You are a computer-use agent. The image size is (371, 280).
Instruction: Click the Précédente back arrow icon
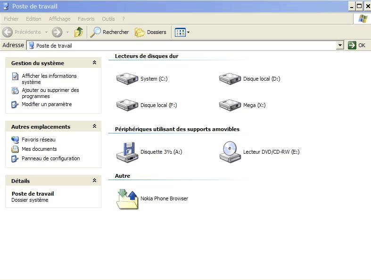click(x=8, y=32)
